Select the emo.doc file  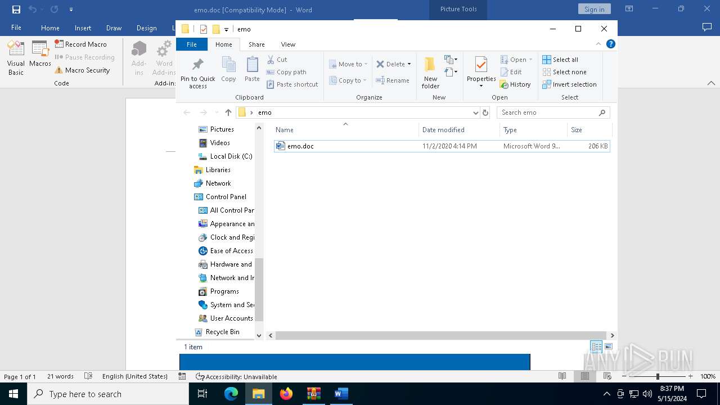click(x=442, y=146)
